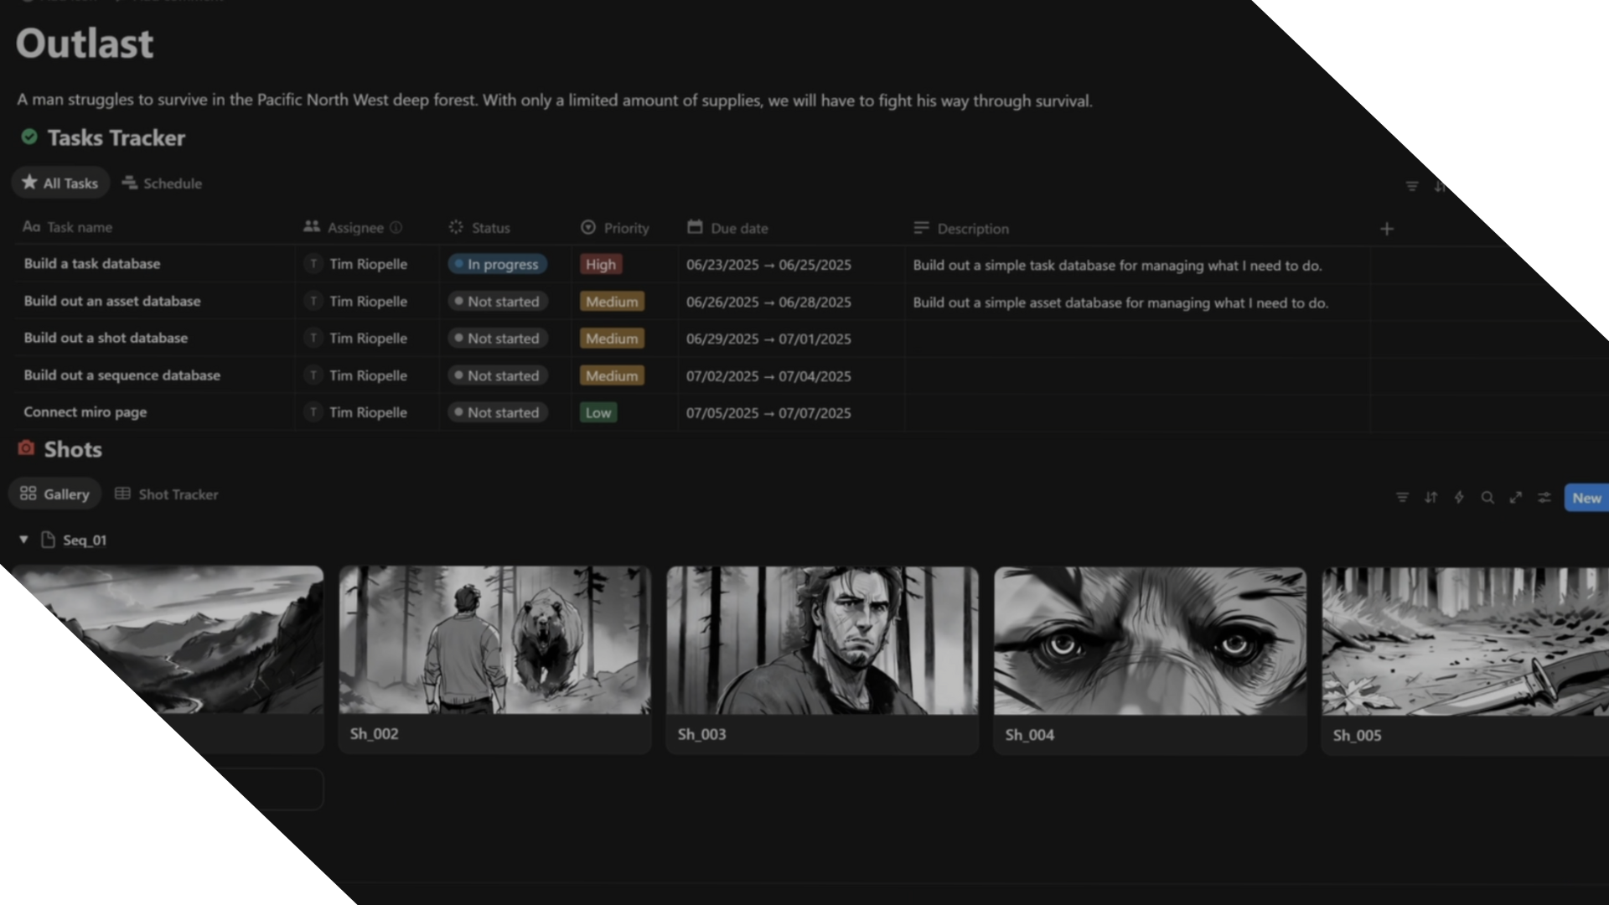Open the Sh_005 knife thumbnail

(1466, 642)
